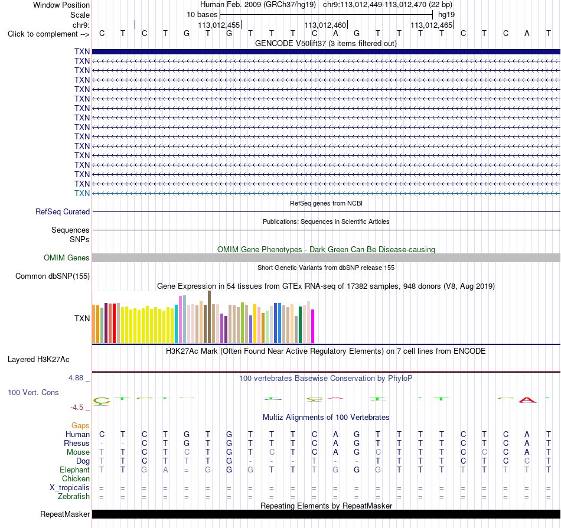Image resolution: width=561 pixels, height=528 pixels.
Task: Click the SNPs track label
Action: [x=80, y=239]
